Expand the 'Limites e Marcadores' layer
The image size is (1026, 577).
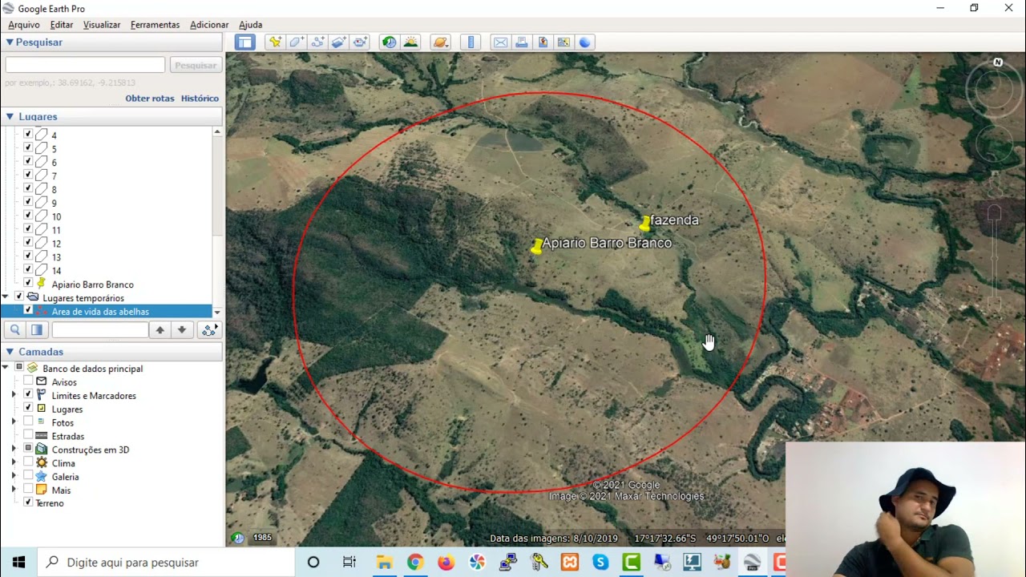point(14,396)
